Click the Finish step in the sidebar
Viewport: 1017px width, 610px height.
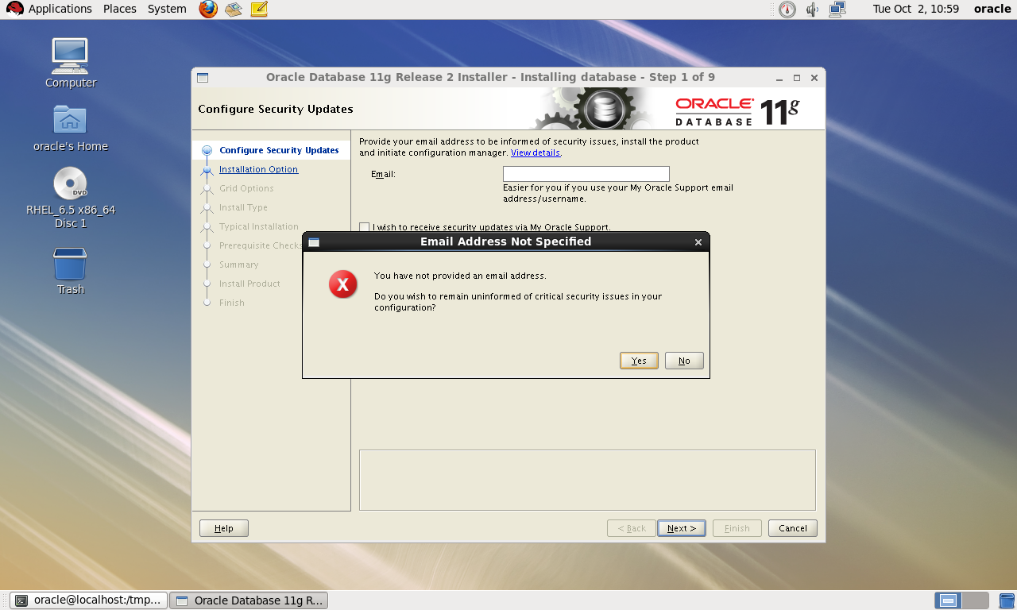(x=232, y=303)
